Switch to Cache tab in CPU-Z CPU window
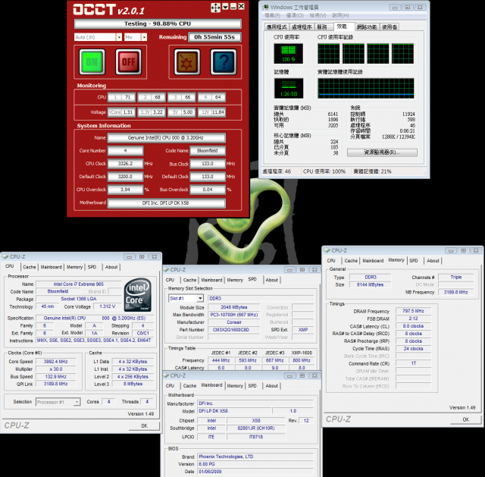485x477 pixels. coord(29,267)
